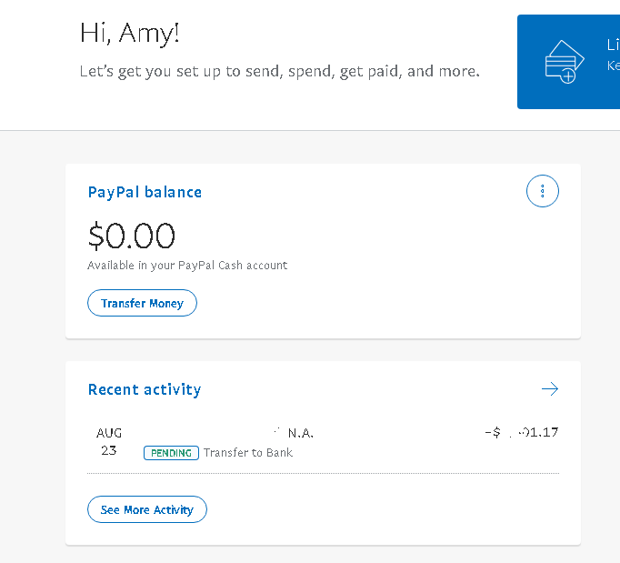
Task: Open the PayPal balance three-dot options menu
Action: (x=543, y=192)
